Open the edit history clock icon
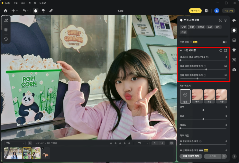The width and height of the screenshot is (239, 163). point(6,39)
